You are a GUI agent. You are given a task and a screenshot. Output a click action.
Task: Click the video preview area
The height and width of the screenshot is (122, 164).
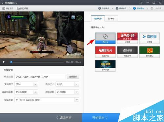tap(42, 35)
